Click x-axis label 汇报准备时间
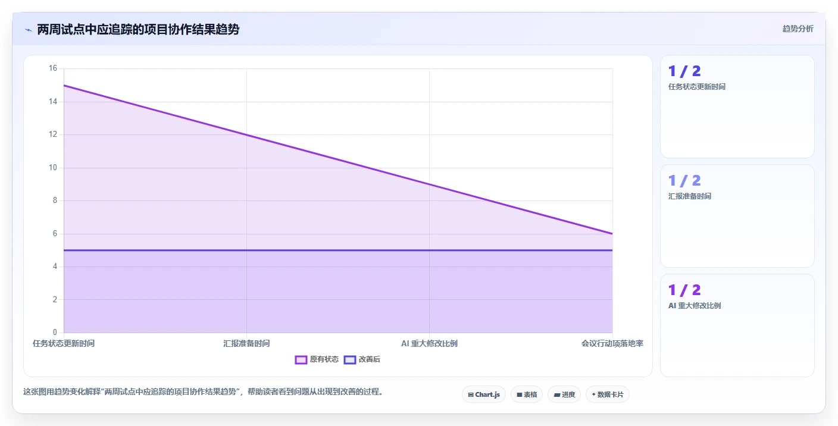This screenshot has height=426, width=838. (x=246, y=343)
